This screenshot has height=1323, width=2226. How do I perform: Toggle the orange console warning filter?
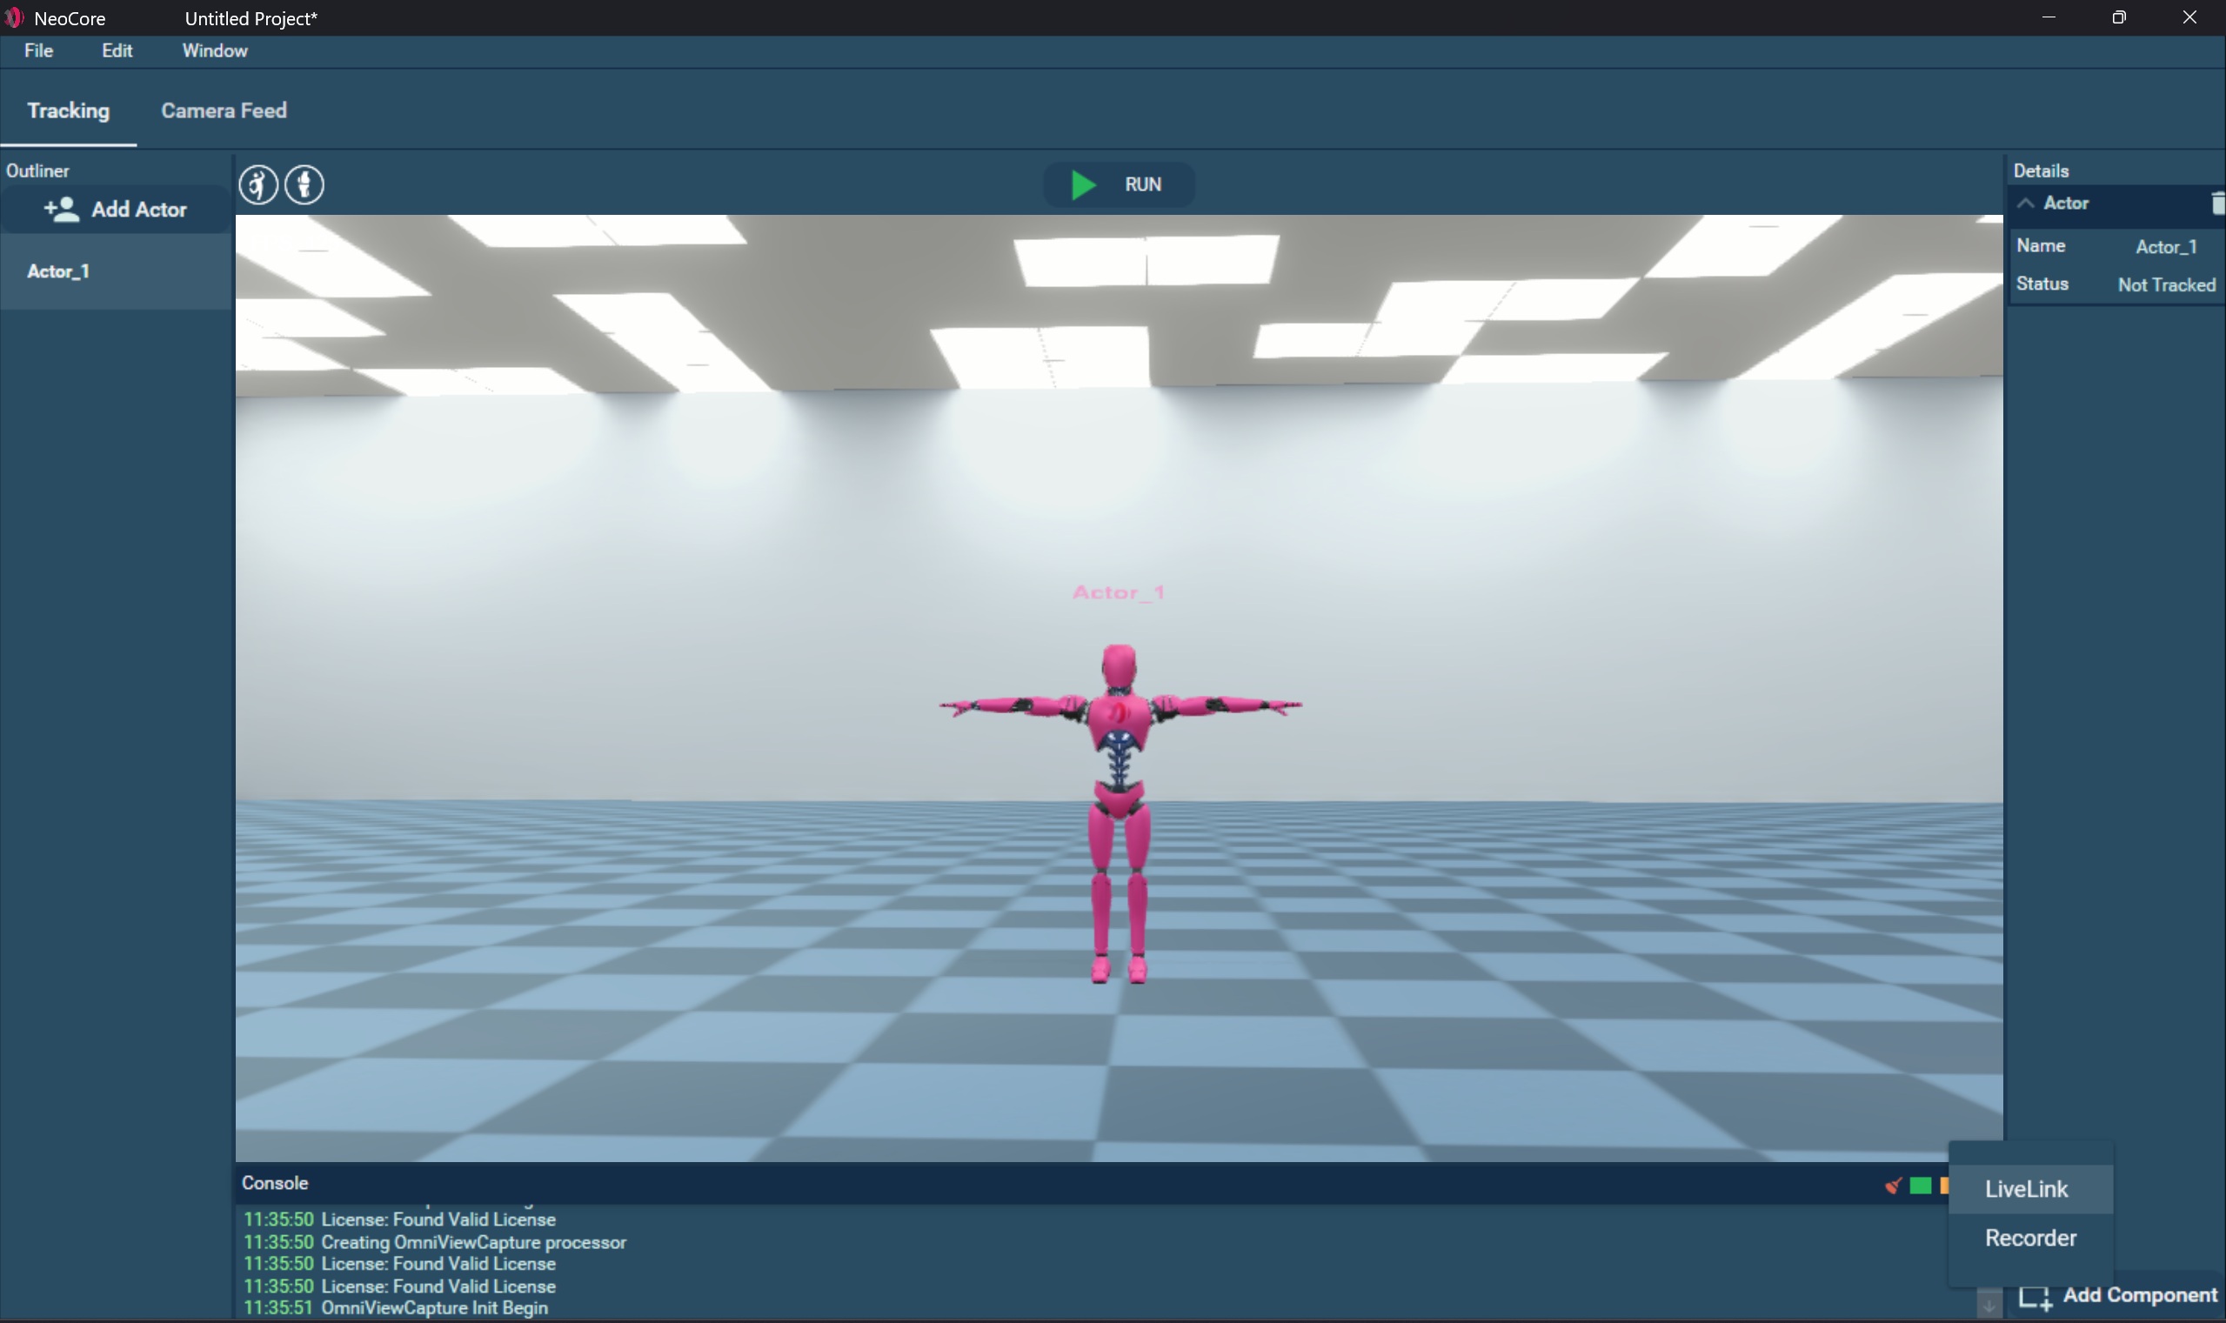(1943, 1186)
